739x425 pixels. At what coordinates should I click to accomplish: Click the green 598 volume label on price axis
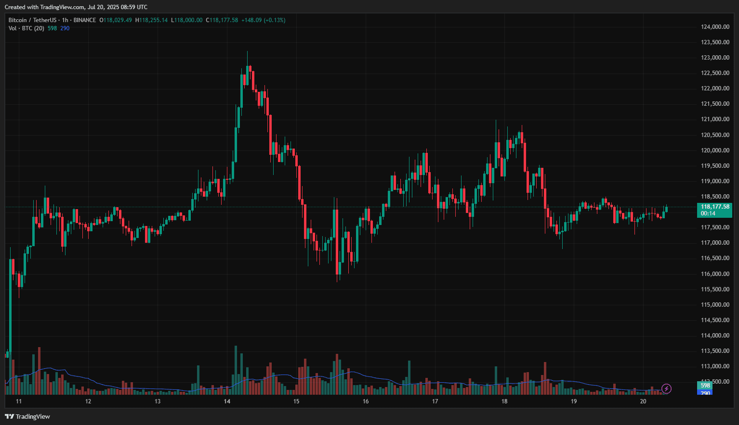tap(705, 386)
